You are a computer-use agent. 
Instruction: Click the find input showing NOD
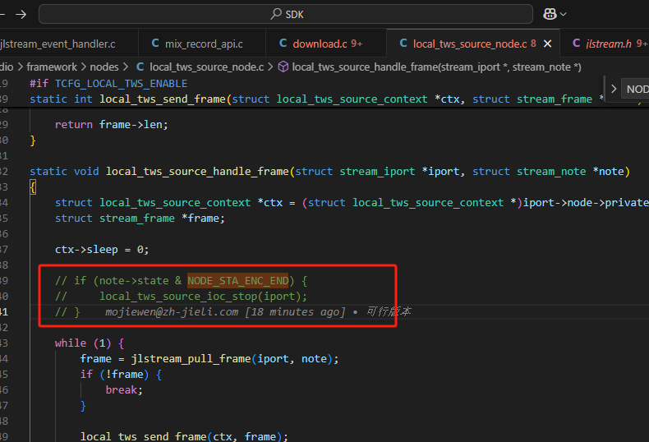(x=636, y=89)
